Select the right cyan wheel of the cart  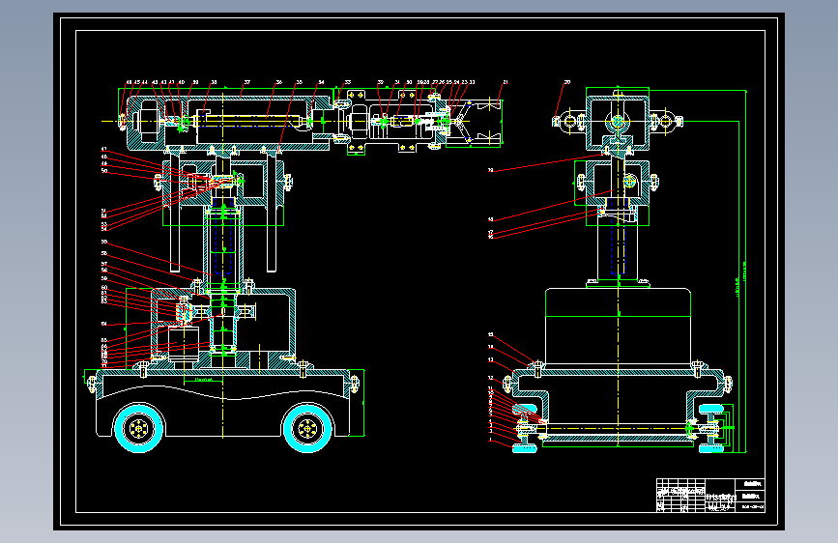tap(307, 428)
